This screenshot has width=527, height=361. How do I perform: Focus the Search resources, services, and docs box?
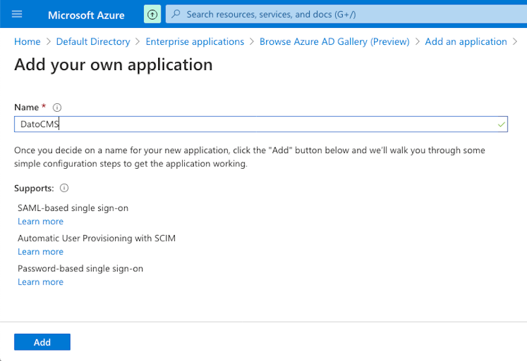346,14
